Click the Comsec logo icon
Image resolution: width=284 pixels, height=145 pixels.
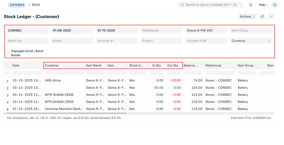click(x=16, y=5)
